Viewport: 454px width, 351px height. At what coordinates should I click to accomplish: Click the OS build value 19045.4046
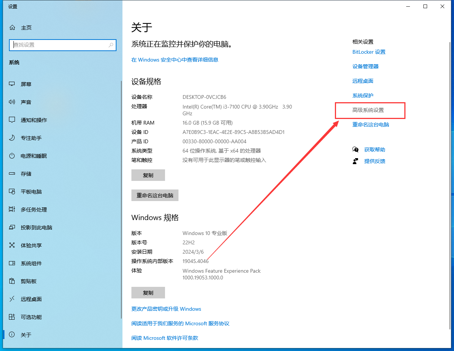pyautogui.click(x=196, y=261)
